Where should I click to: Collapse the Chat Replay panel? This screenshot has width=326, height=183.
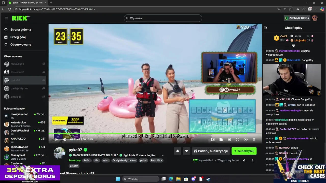265,28
